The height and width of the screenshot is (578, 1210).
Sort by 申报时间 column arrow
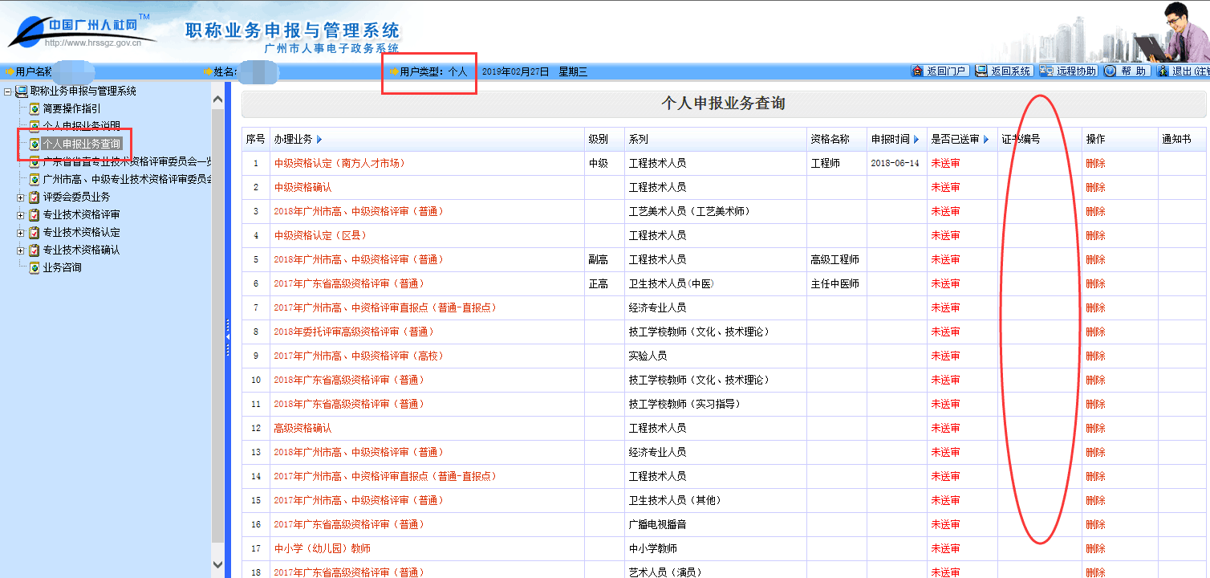[916, 140]
